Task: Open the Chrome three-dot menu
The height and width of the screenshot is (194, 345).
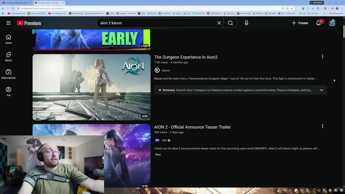Action: (x=342, y=8)
